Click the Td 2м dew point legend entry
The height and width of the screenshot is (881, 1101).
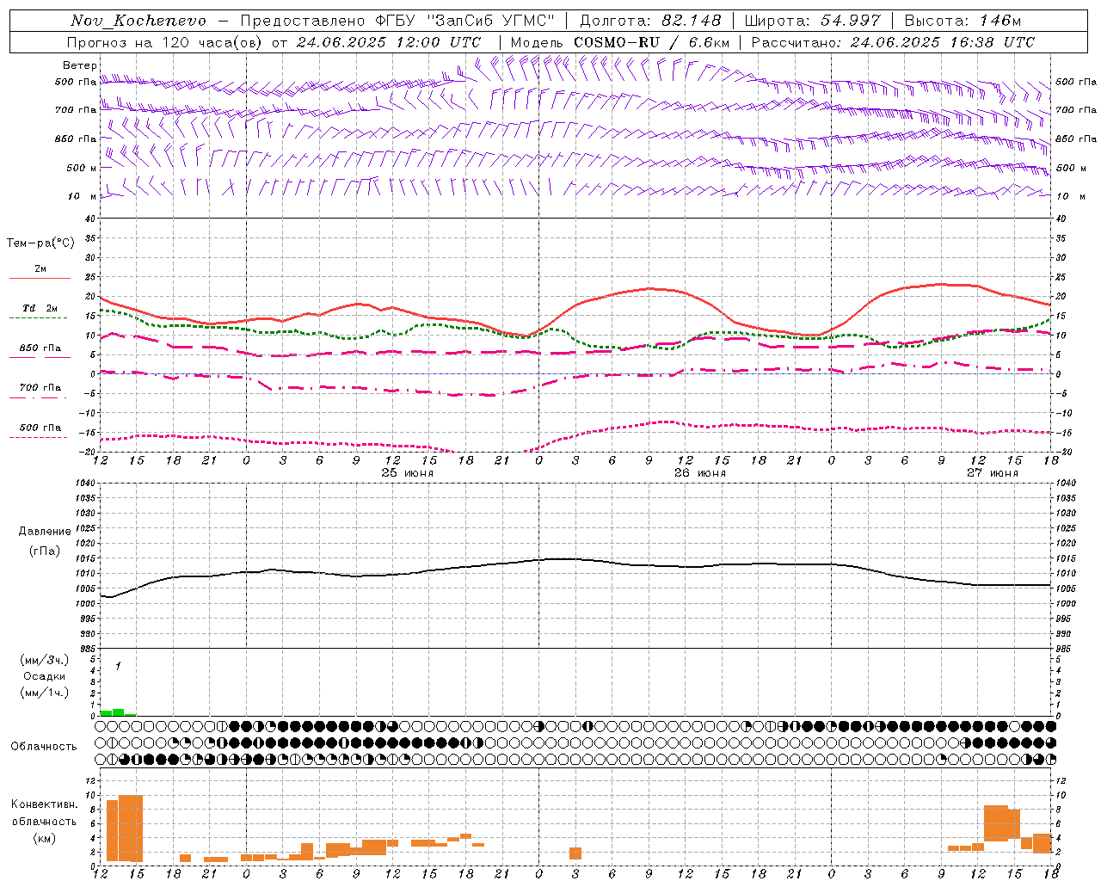coord(40,308)
